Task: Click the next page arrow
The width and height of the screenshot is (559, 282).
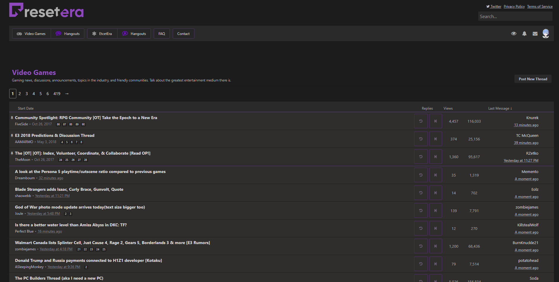Action: (67, 94)
